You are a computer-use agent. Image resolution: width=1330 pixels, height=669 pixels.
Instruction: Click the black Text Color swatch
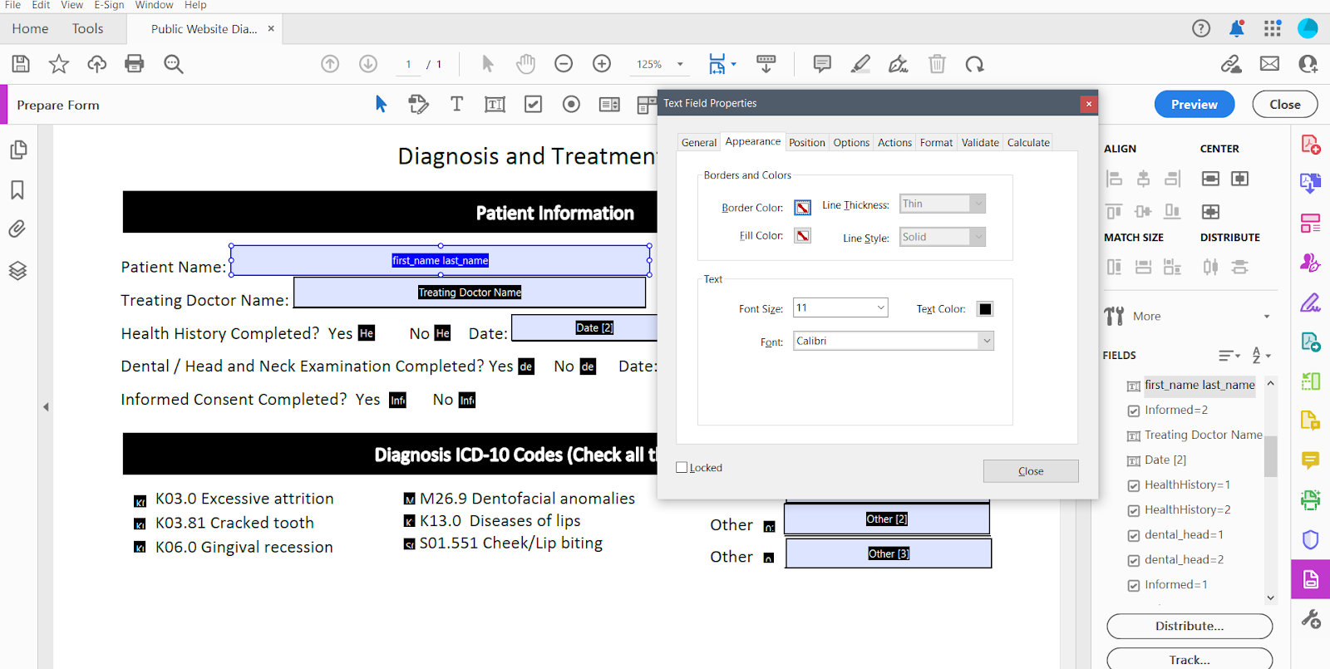coord(985,309)
